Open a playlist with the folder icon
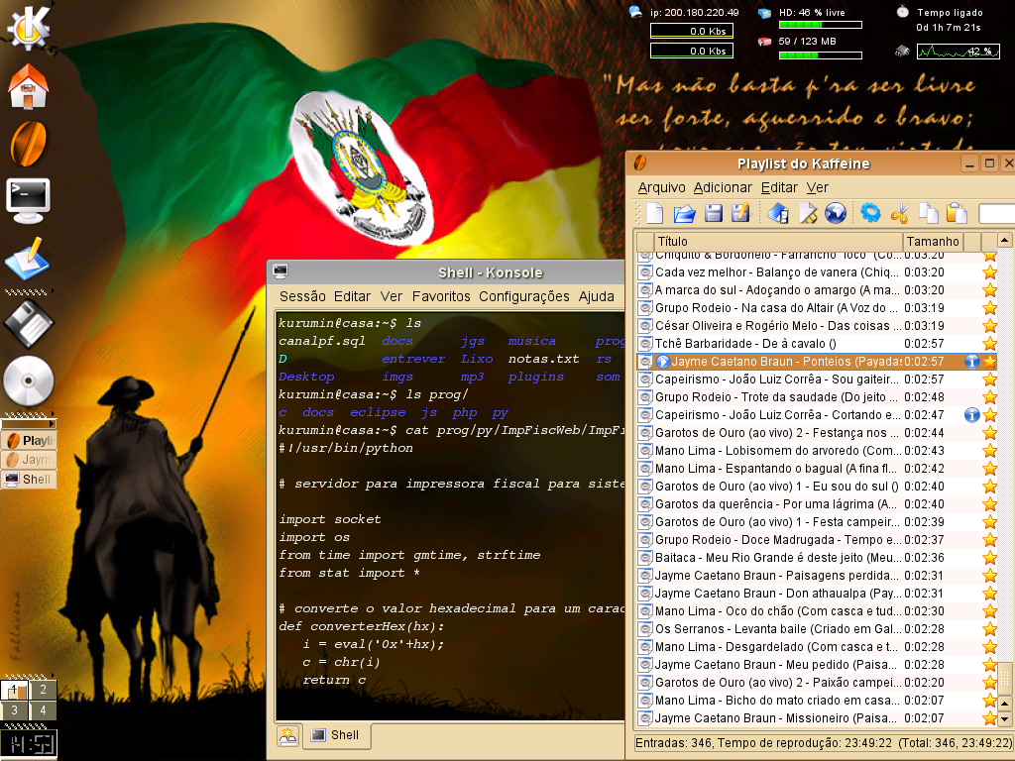This screenshot has width=1015, height=761. (684, 213)
